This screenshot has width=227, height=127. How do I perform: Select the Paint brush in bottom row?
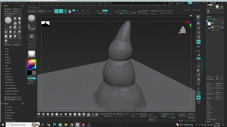[x=84, y=115]
